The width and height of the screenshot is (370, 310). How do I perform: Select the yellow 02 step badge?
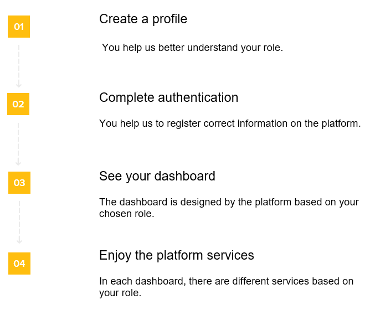[18, 104]
